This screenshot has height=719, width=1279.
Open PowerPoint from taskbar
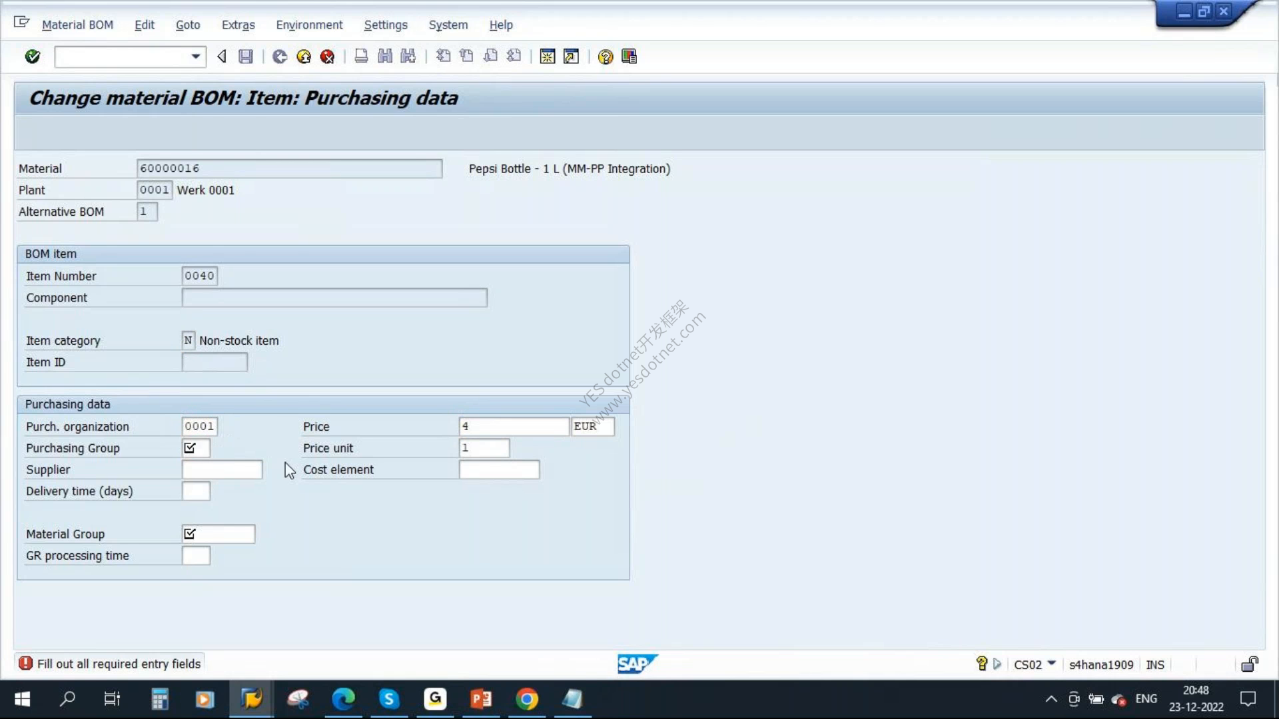(480, 699)
